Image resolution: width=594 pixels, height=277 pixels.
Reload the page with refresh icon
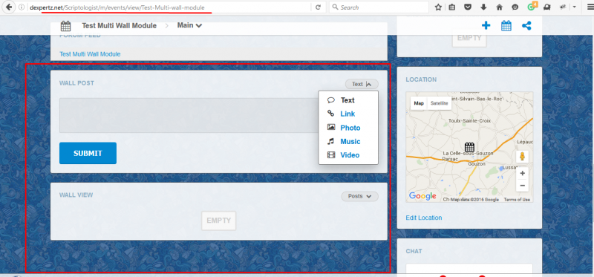(x=319, y=7)
